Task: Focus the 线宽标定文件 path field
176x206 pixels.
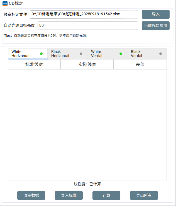Action: (x=84, y=14)
